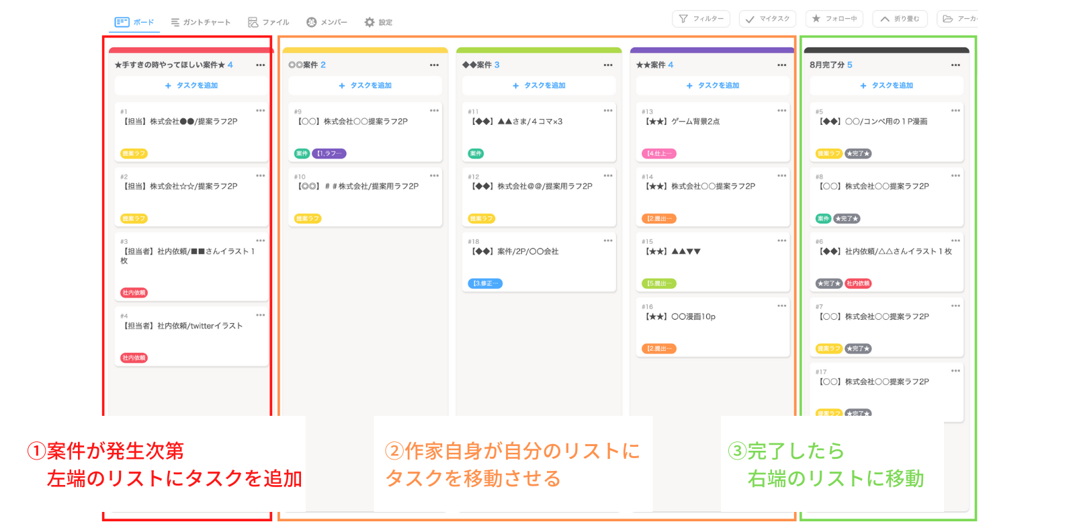Click the blue 修正 label on card #18
The height and width of the screenshot is (524, 1075).
pyautogui.click(x=485, y=283)
